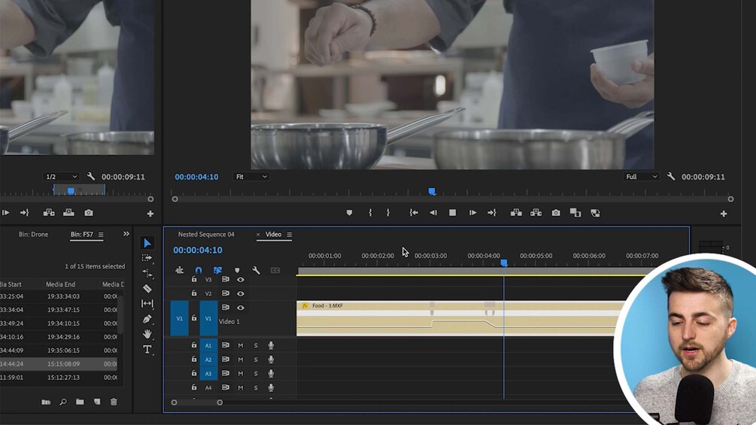Toggle V2 track output eye
Viewport: 756px width, 425px height.
click(240, 293)
